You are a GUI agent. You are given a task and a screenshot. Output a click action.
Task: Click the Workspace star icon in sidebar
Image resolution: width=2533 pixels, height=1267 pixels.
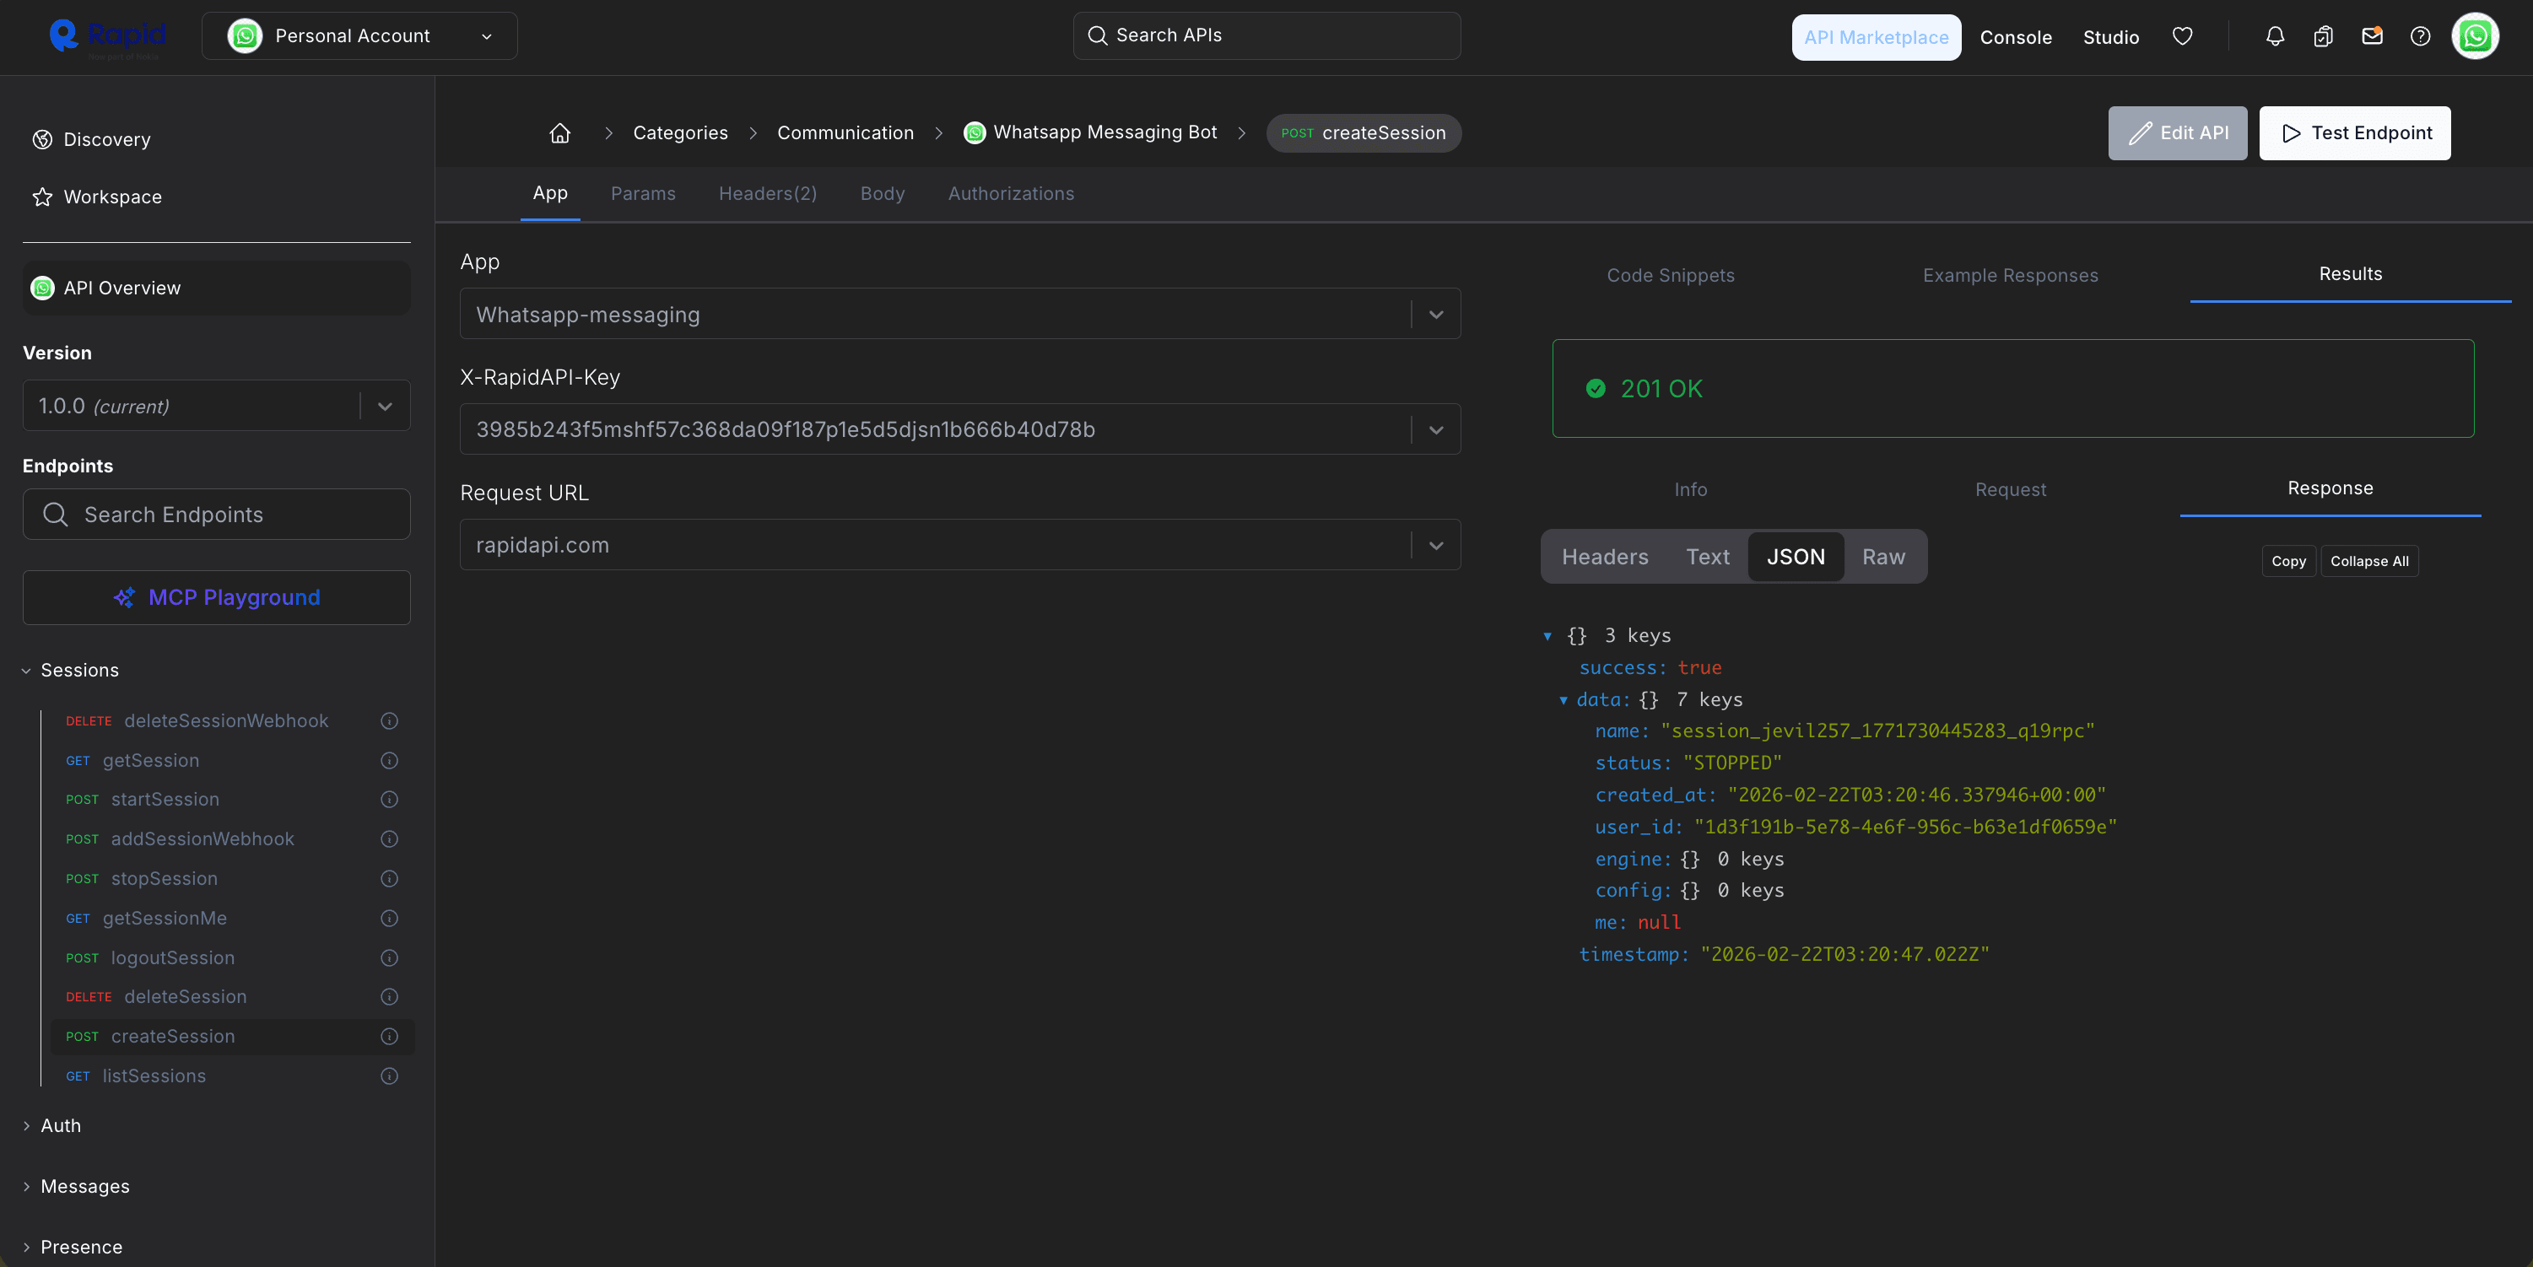(42, 197)
